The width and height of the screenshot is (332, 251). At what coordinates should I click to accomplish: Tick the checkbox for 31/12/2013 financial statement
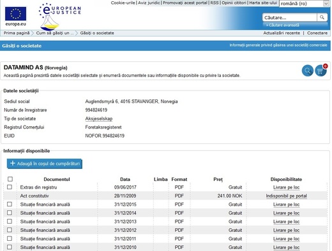[10, 221]
